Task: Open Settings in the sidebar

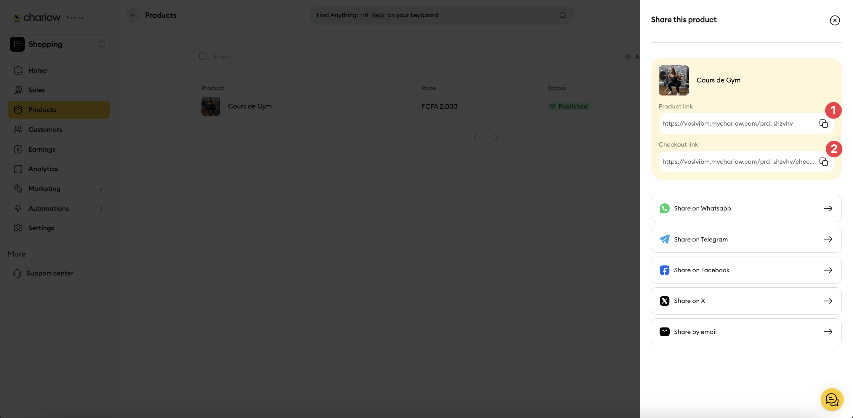Action: [x=59, y=228]
